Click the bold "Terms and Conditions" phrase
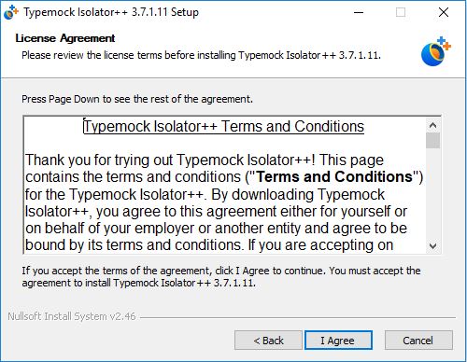 [x=334, y=176]
